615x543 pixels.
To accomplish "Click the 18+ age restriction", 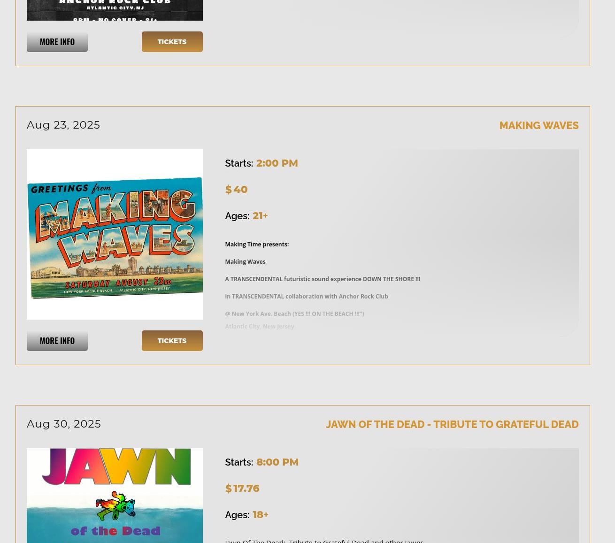I will tap(261, 514).
